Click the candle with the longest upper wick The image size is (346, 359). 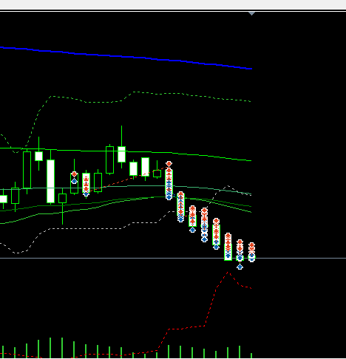121,154
